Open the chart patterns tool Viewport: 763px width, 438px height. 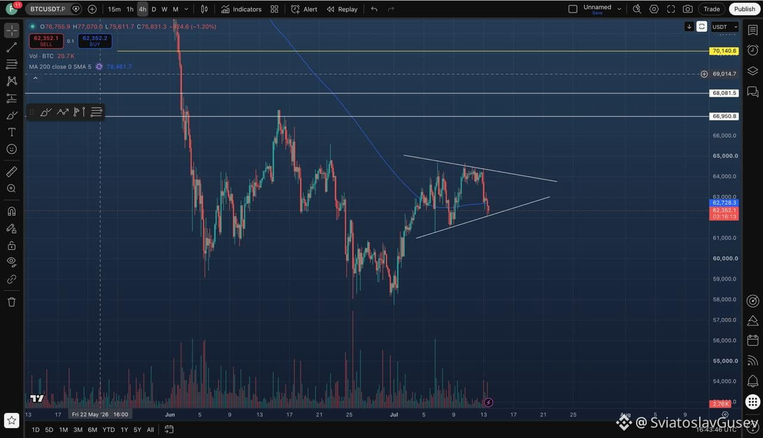coord(11,81)
